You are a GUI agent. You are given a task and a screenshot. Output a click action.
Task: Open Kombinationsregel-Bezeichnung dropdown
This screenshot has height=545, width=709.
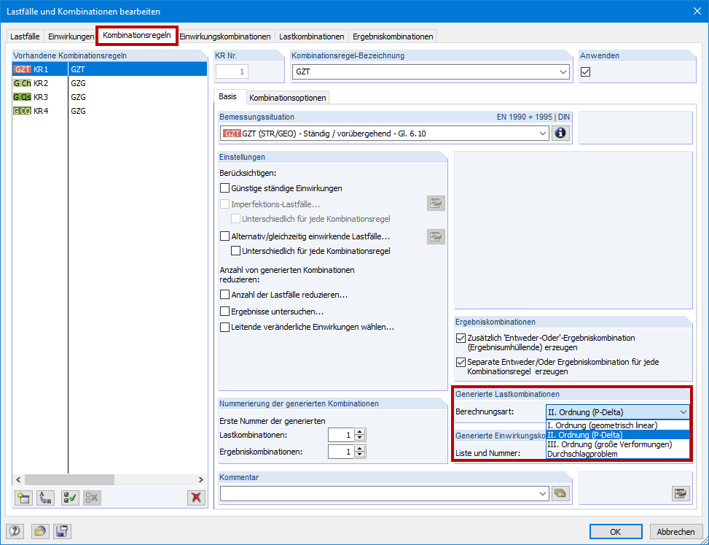pos(563,72)
